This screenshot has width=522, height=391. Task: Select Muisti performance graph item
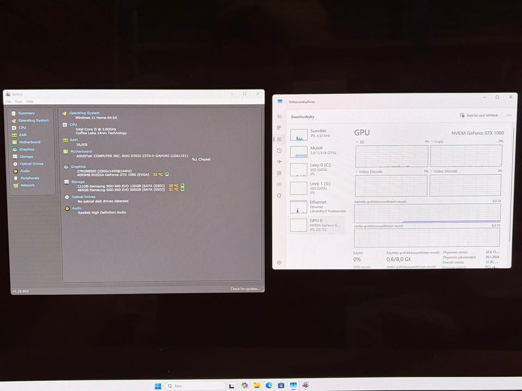316,150
